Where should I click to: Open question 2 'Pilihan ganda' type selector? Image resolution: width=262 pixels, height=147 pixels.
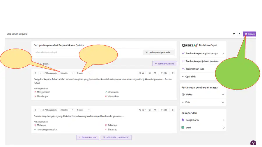[x=48, y=110]
